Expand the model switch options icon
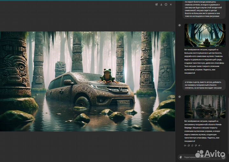229x162 pixels. pyautogui.click(x=199, y=145)
